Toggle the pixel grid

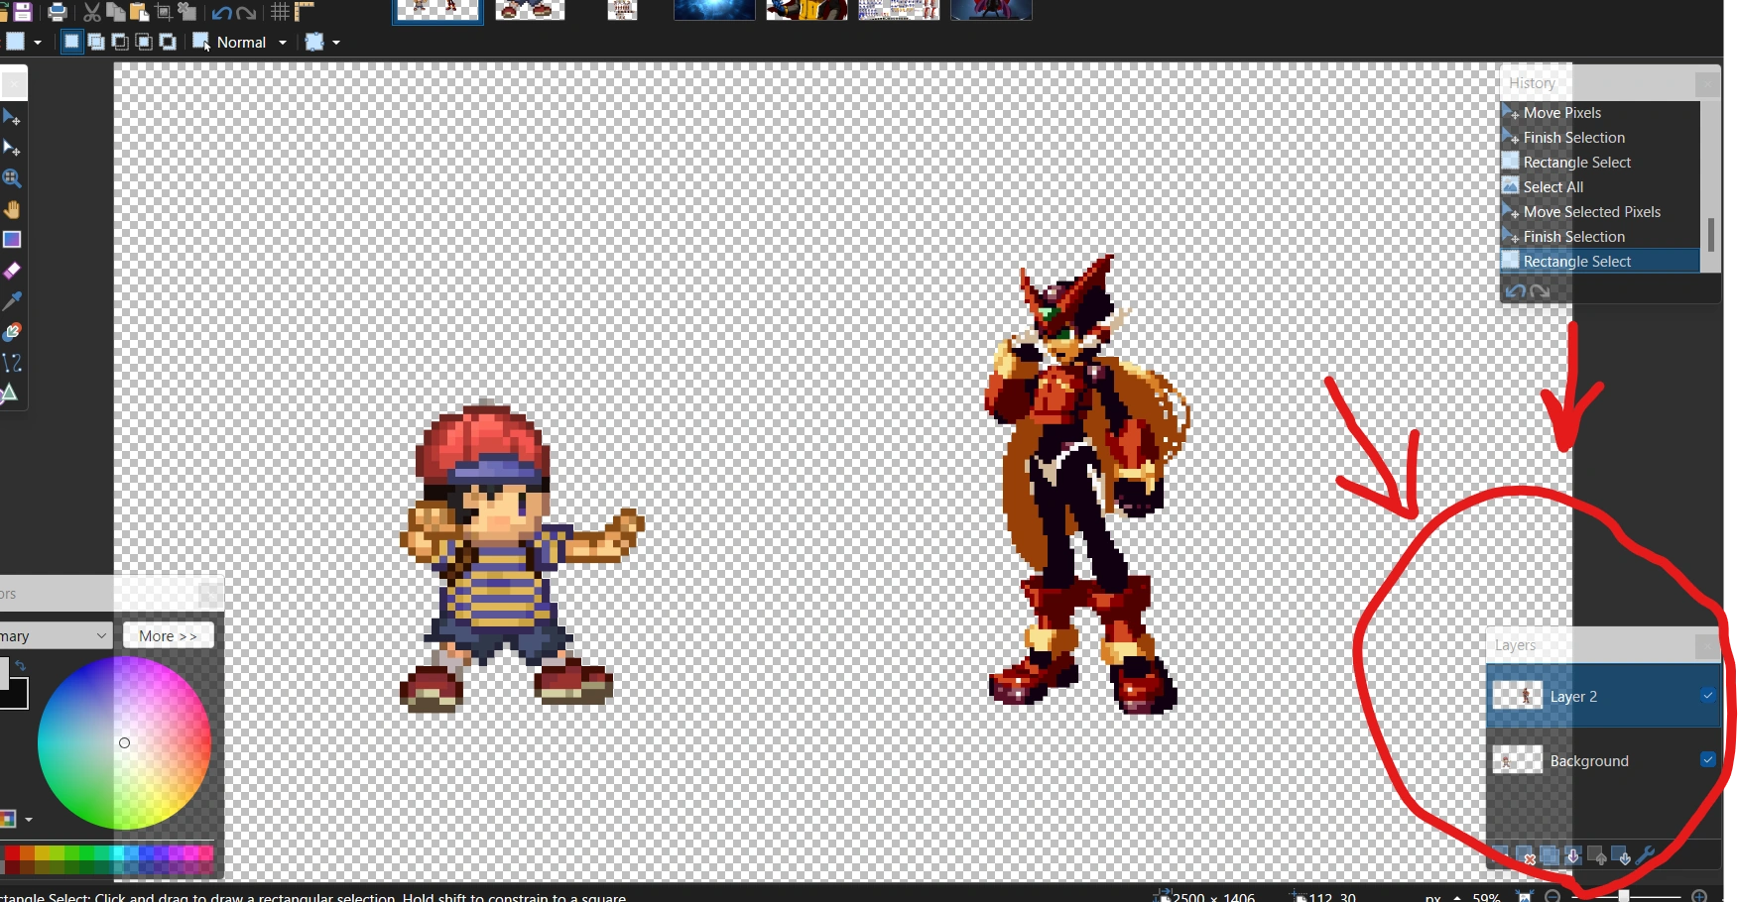point(281,12)
